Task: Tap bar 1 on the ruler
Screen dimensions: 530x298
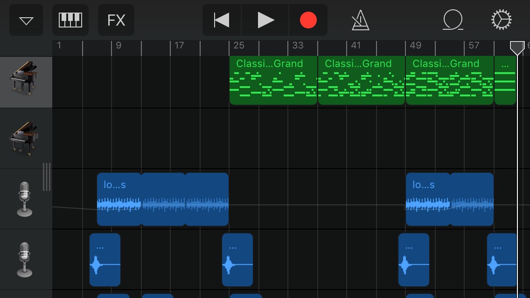Action: pyautogui.click(x=59, y=46)
